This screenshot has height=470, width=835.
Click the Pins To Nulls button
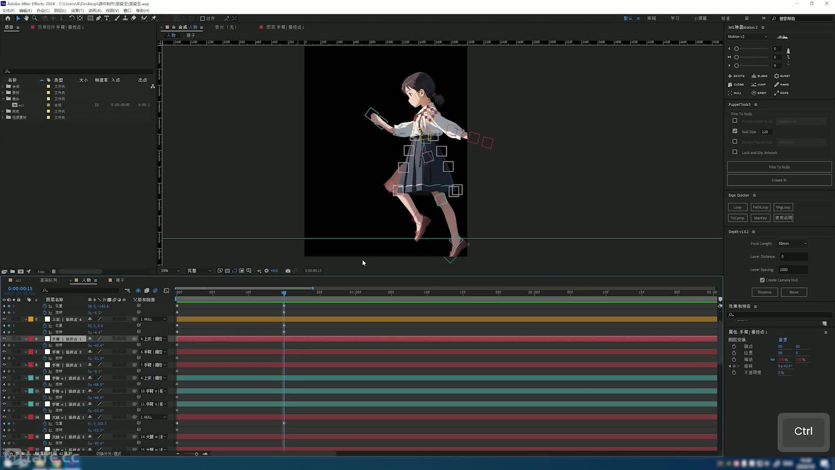[779, 167]
